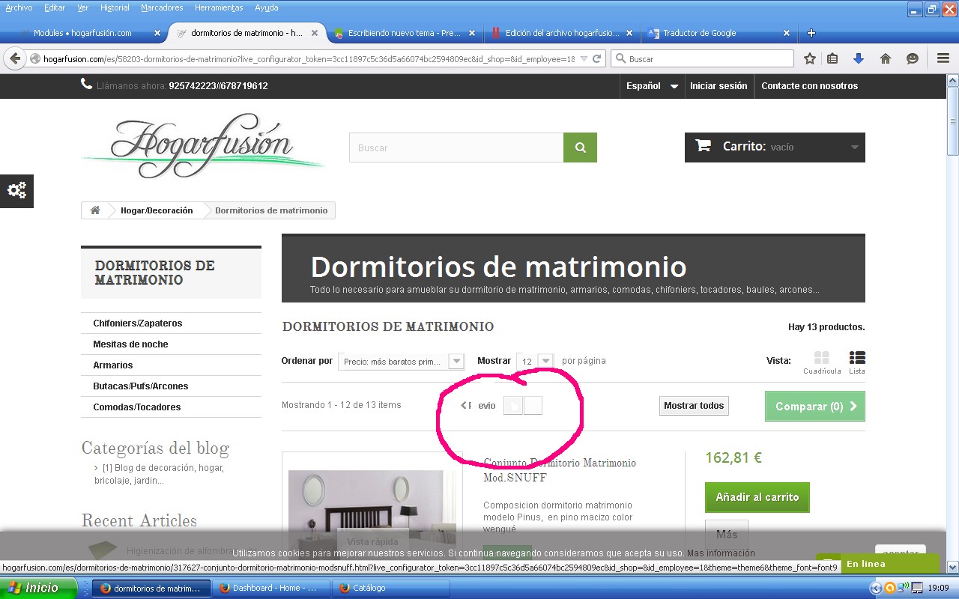Click the store search input field
Image resolution: width=959 pixels, height=599 pixels.
coord(456,148)
